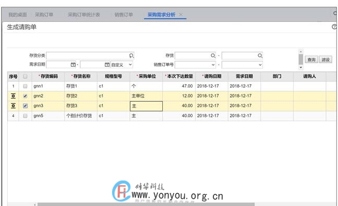Expand the 自定义 date range dropdown
This screenshot has width=338, height=206.
click(x=130, y=65)
